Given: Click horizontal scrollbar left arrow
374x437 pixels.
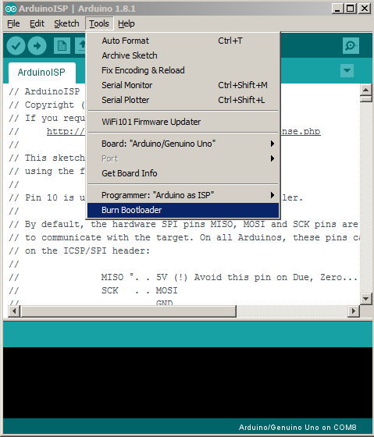Looking at the screenshot, I should [x=14, y=311].
